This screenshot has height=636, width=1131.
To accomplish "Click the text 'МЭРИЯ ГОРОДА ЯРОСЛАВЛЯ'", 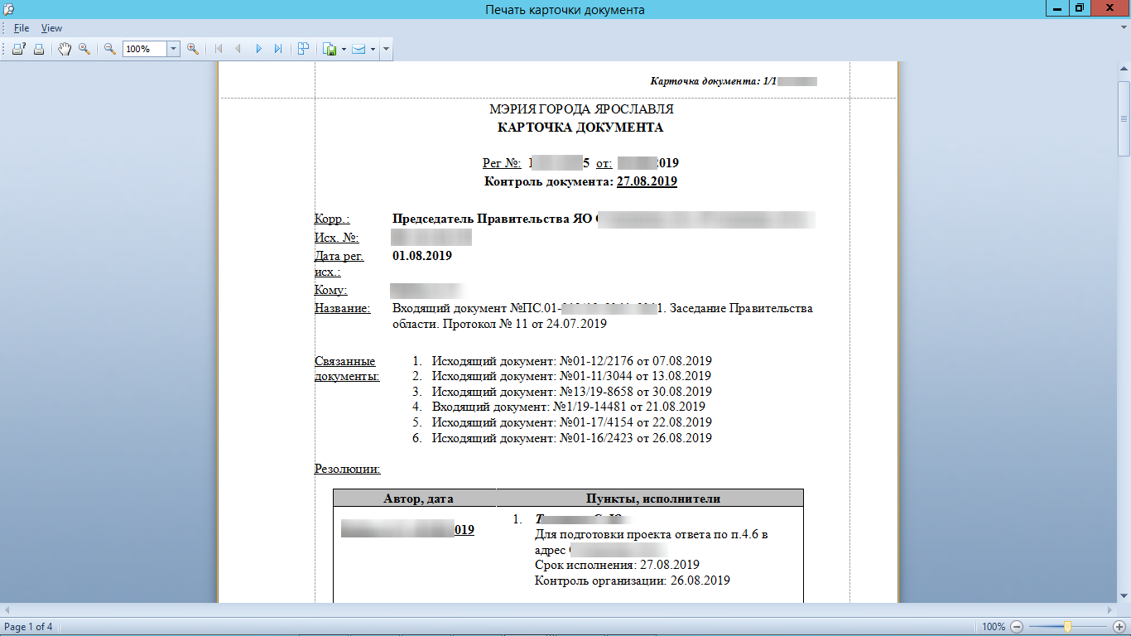I will click(581, 109).
